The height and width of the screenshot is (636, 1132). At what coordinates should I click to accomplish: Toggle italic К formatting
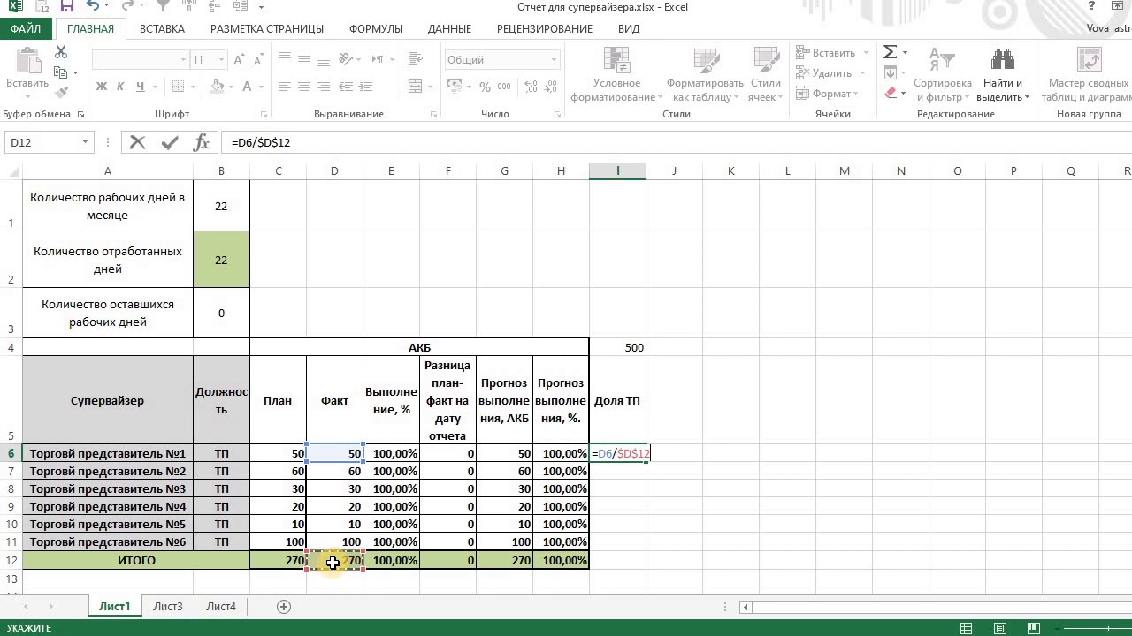pos(121,87)
